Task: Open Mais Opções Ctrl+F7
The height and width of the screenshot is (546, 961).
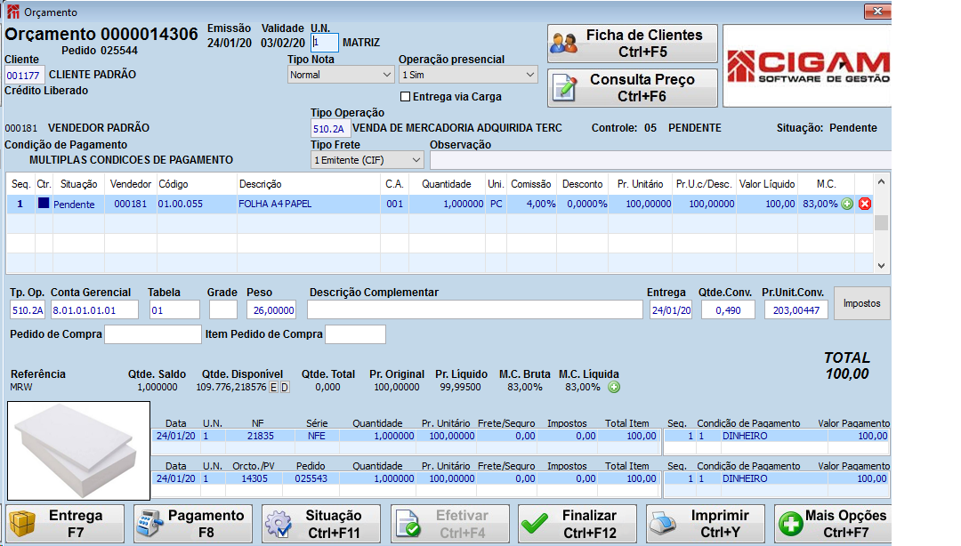Action: 833,524
